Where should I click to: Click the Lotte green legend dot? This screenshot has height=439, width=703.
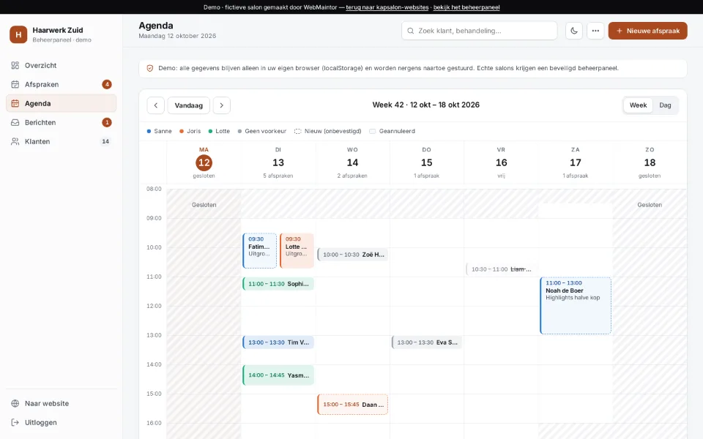tap(210, 131)
